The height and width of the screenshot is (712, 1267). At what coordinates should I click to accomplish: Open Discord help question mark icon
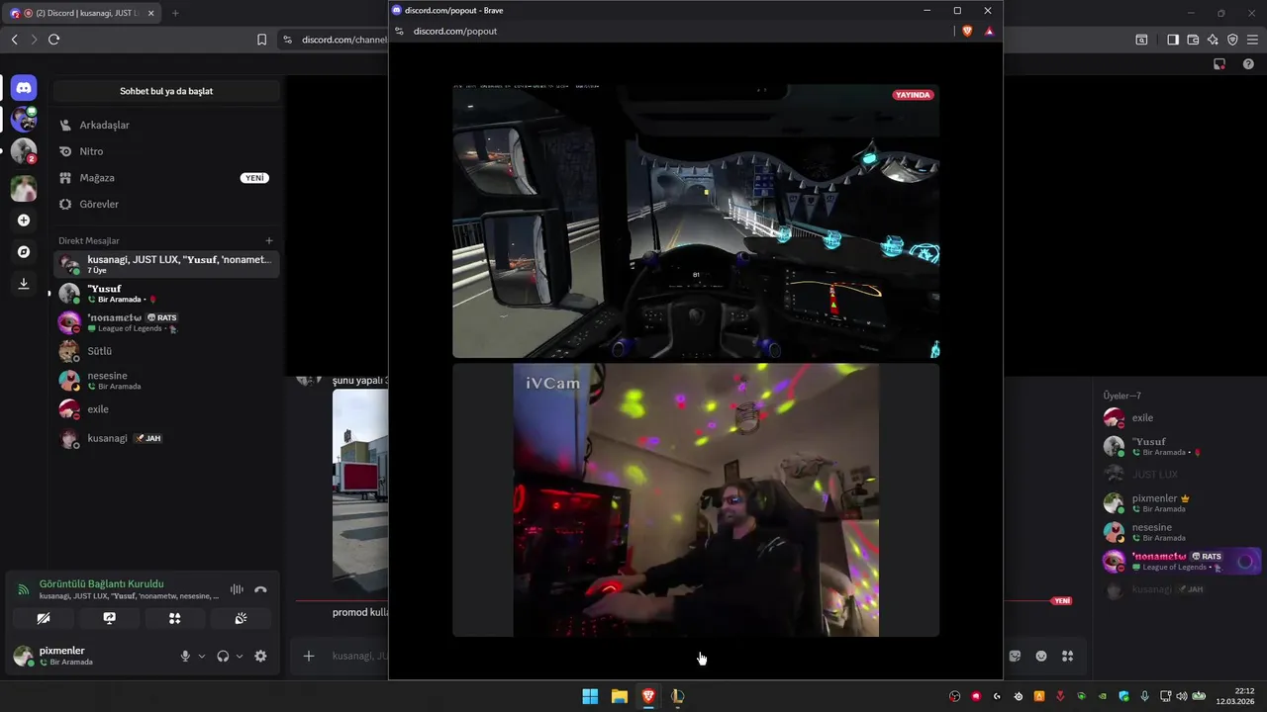point(1248,64)
